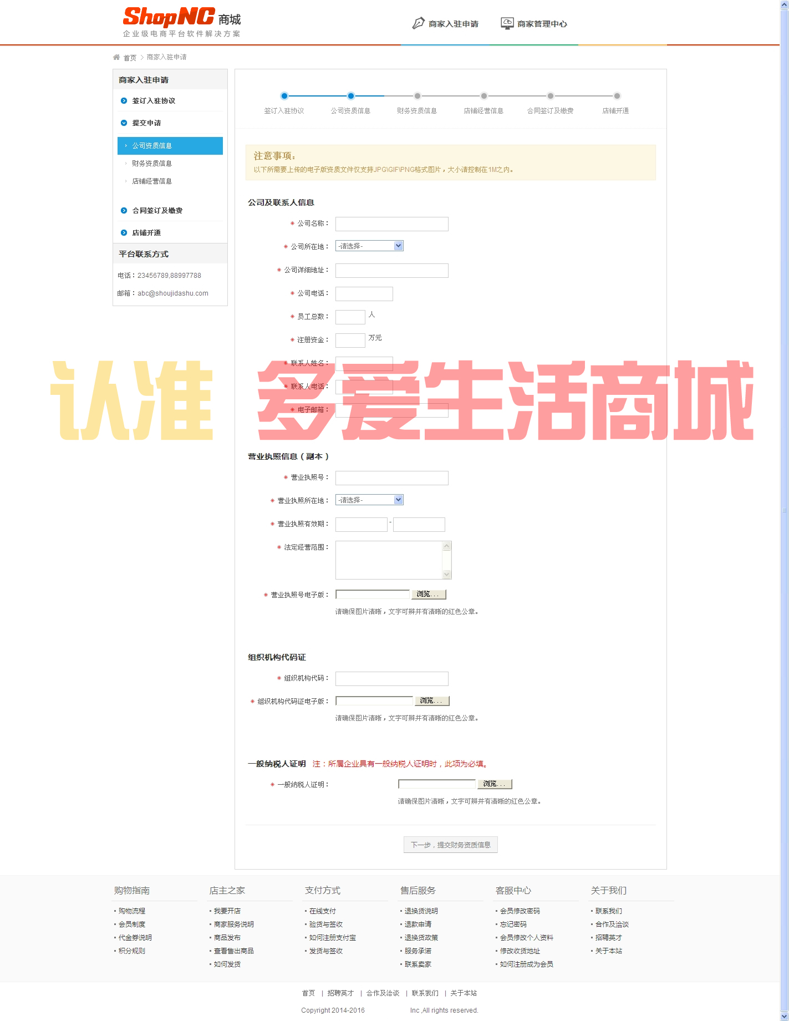Open the 公司所在地 dropdown

[369, 246]
